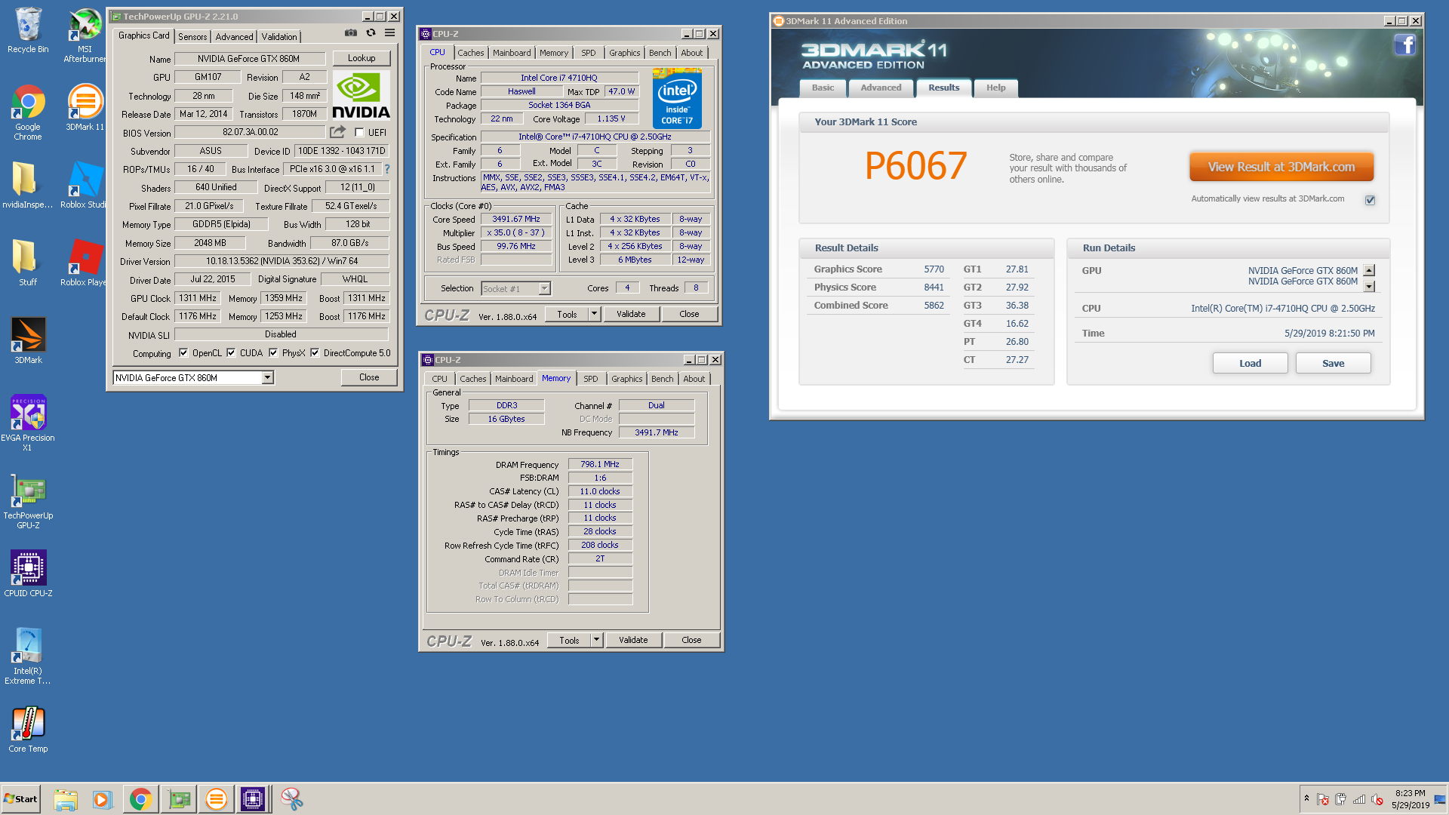Open the Windows Start menu

point(20,799)
